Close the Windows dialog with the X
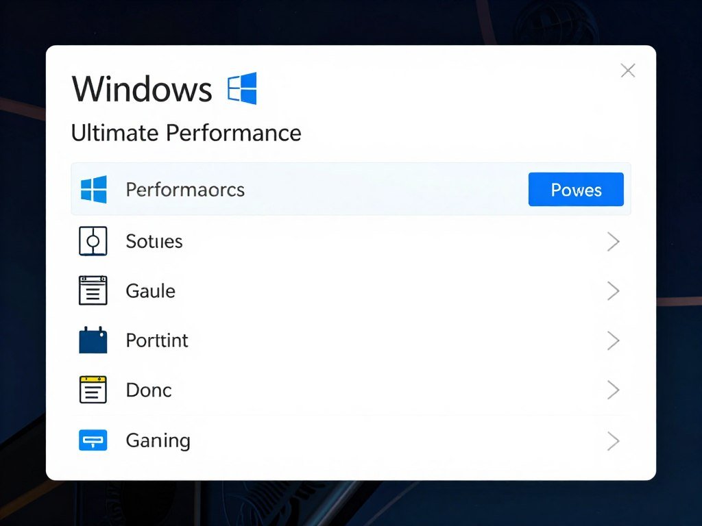This screenshot has height=526, width=702. [628, 70]
